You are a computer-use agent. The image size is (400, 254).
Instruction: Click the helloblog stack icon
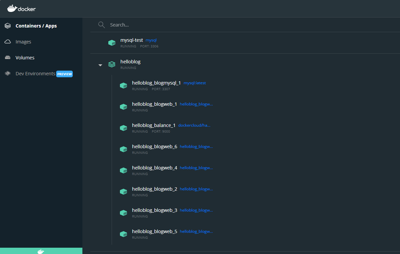[x=112, y=64]
